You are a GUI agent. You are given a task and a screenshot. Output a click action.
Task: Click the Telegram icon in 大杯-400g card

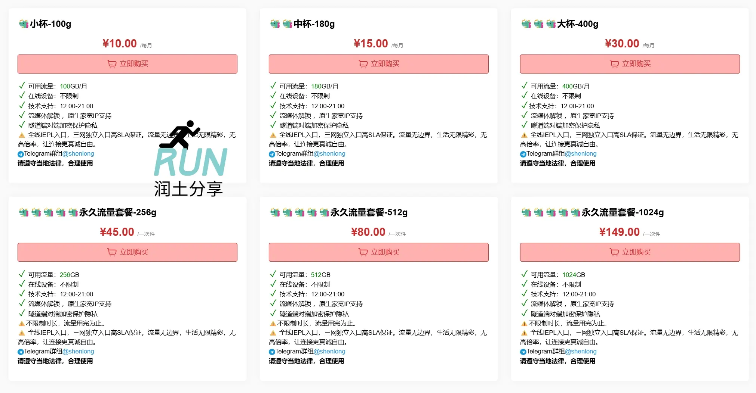click(x=523, y=154)
